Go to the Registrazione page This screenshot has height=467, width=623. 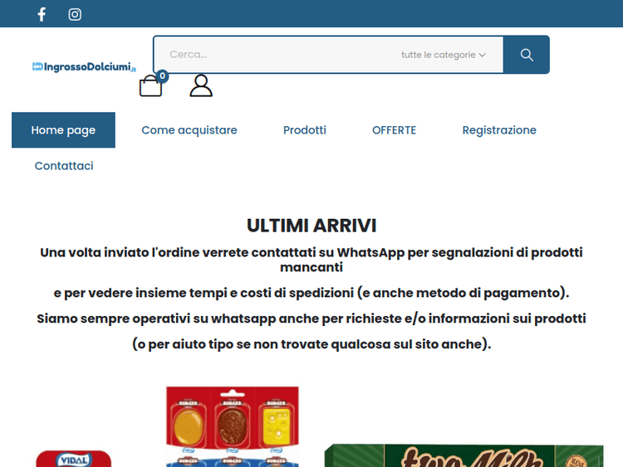pos(498,130)
